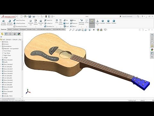Open FeatureManager design tree tab
The height and width of the screenshot is (116, 154).
[2, 34]
